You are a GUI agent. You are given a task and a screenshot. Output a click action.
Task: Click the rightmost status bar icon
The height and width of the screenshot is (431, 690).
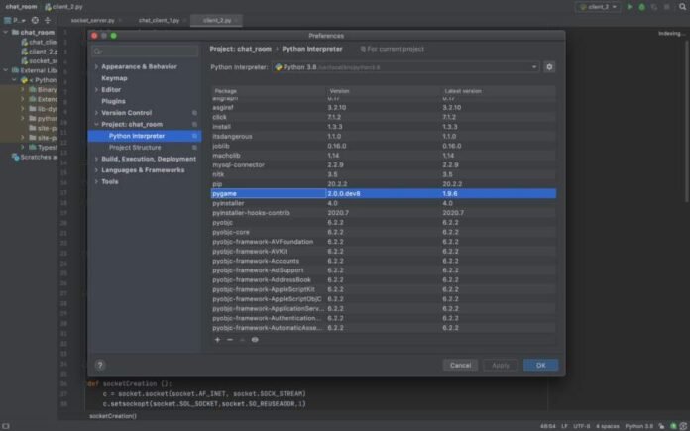coord(683,426)
